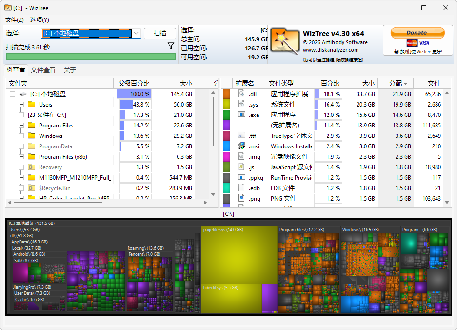Screen dimensions: 457x330
Task: Click the 扫描 scan button
Action: coord(160,33)
